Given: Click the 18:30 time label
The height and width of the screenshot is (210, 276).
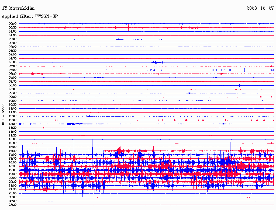Looking at the screenshot, I should 13,166.
